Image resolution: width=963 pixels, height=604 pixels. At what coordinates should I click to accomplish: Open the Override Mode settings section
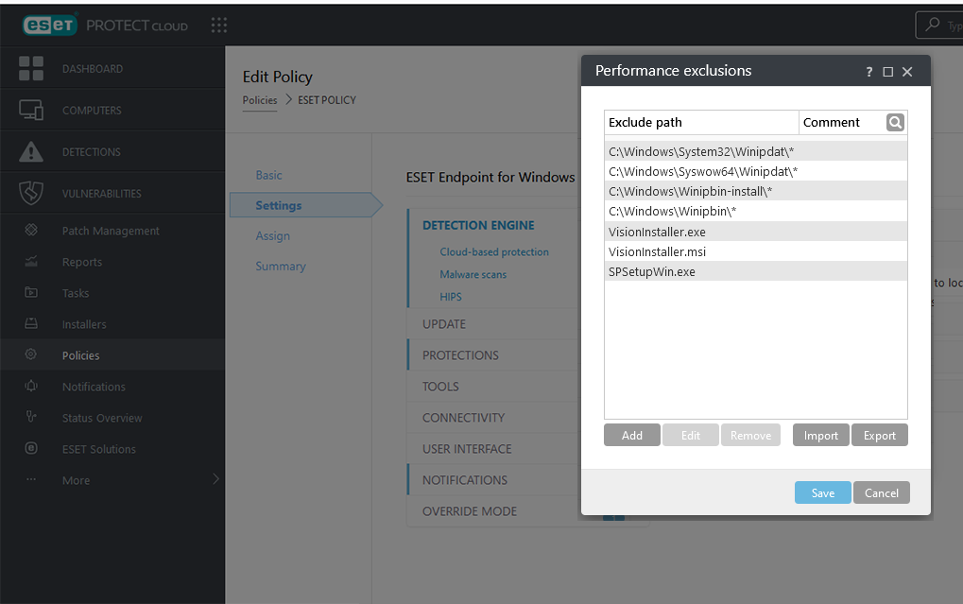click(x=470, y=511)
